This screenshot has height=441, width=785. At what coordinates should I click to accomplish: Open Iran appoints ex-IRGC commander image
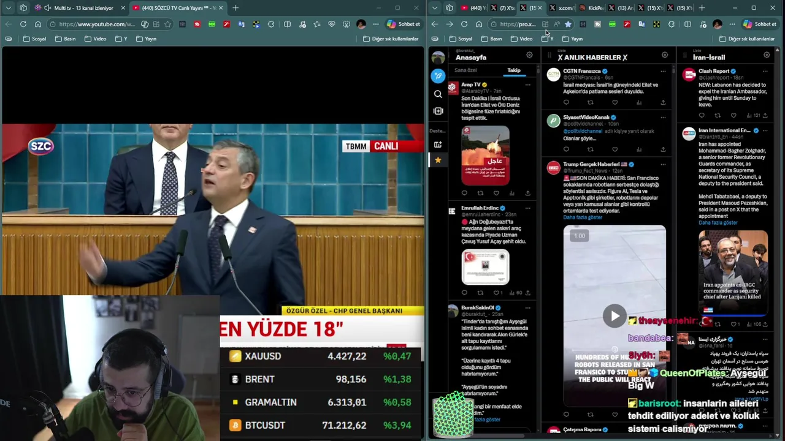point(733,273)
